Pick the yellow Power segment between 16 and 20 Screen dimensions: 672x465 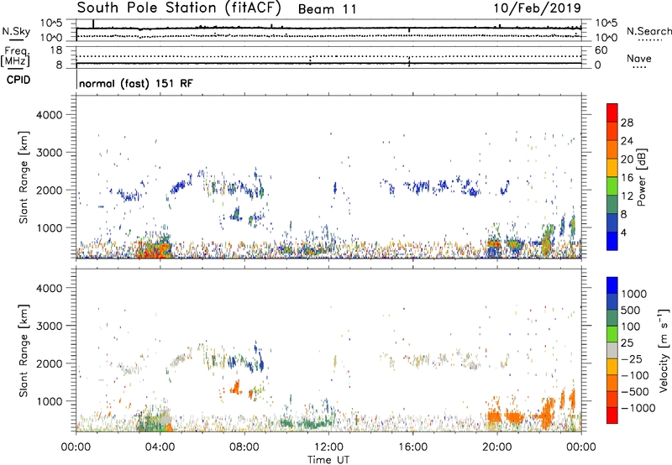tap(612, 167)
